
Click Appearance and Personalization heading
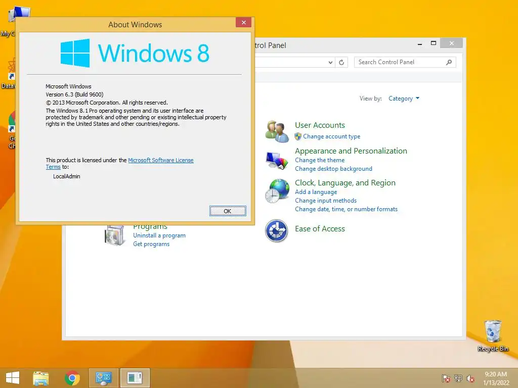(351, 151)
